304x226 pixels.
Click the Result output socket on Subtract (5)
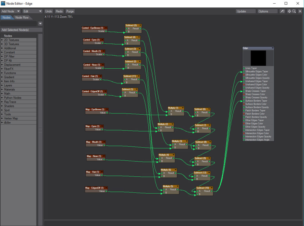[140, 29]
